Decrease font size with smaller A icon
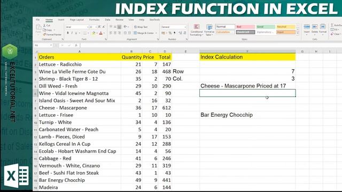 tap(104, 27)
